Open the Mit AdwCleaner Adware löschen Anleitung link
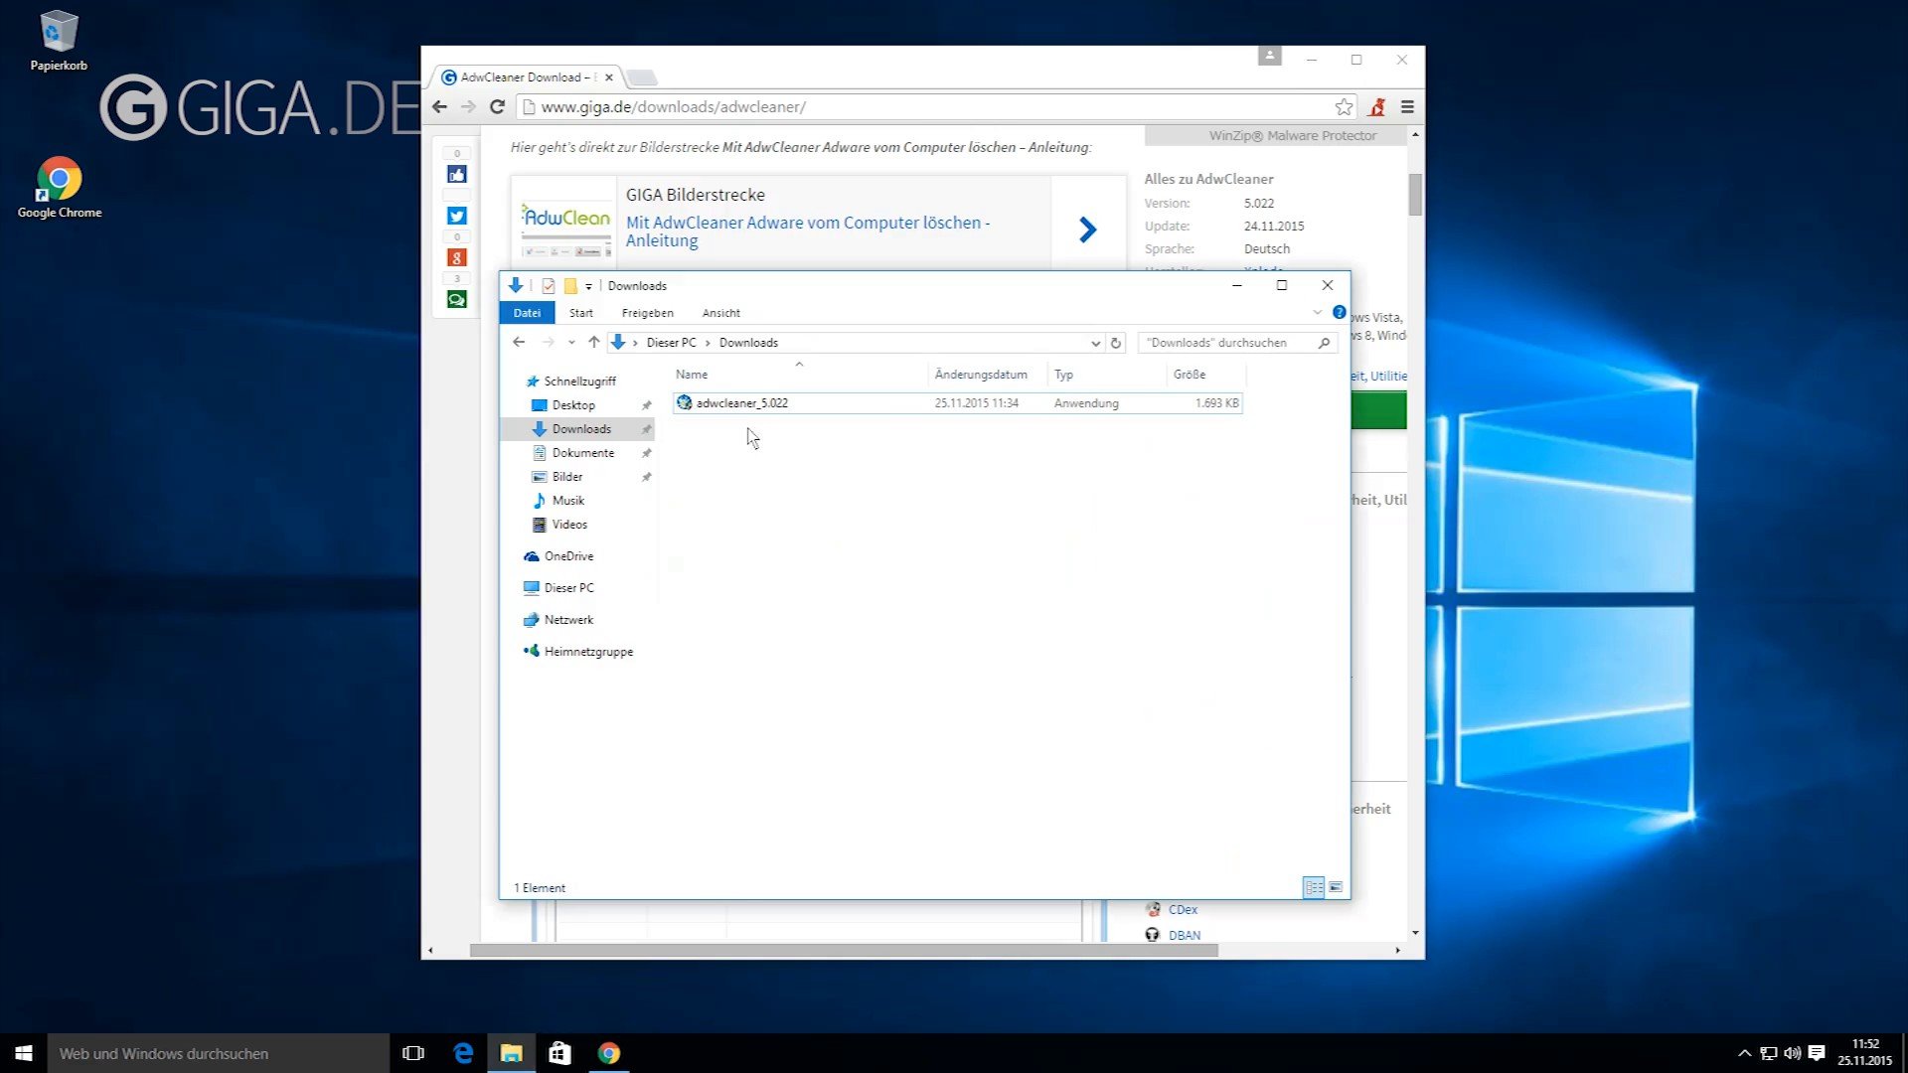The width and height of the screenshot is (1908, 1073). (x=808, y=231)
